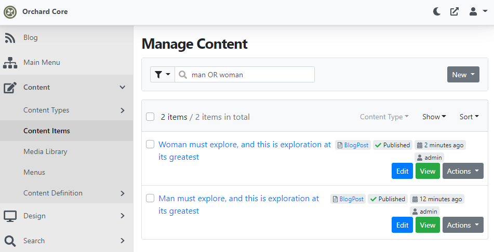
Task: Expand the Design menu arrow
Action: [x=123, y=216]
